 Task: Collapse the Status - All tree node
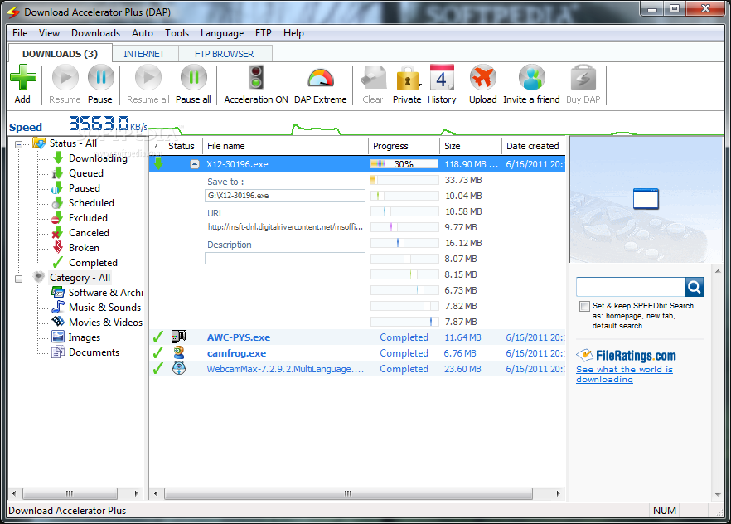19,143
